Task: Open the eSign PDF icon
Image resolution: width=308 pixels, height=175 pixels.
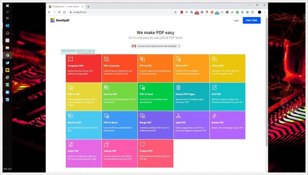Action: click(x=70, y=144)
